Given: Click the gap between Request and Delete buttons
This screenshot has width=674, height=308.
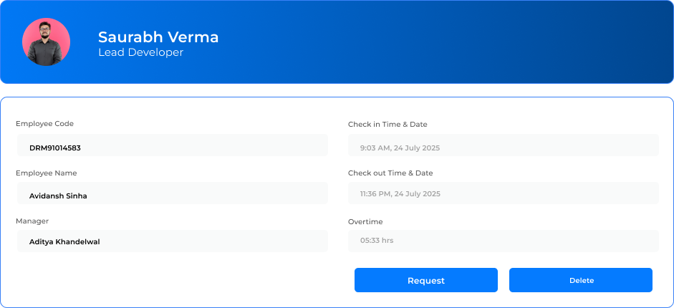Looking at the screenshot, I should (x=504, y=280).
